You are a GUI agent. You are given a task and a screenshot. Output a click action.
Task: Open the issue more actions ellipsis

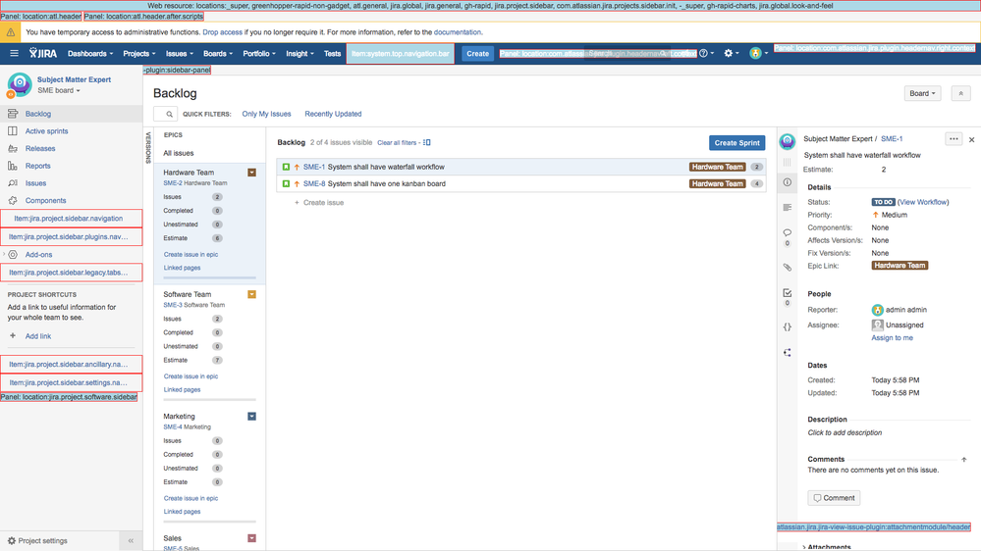click(954, 138)
